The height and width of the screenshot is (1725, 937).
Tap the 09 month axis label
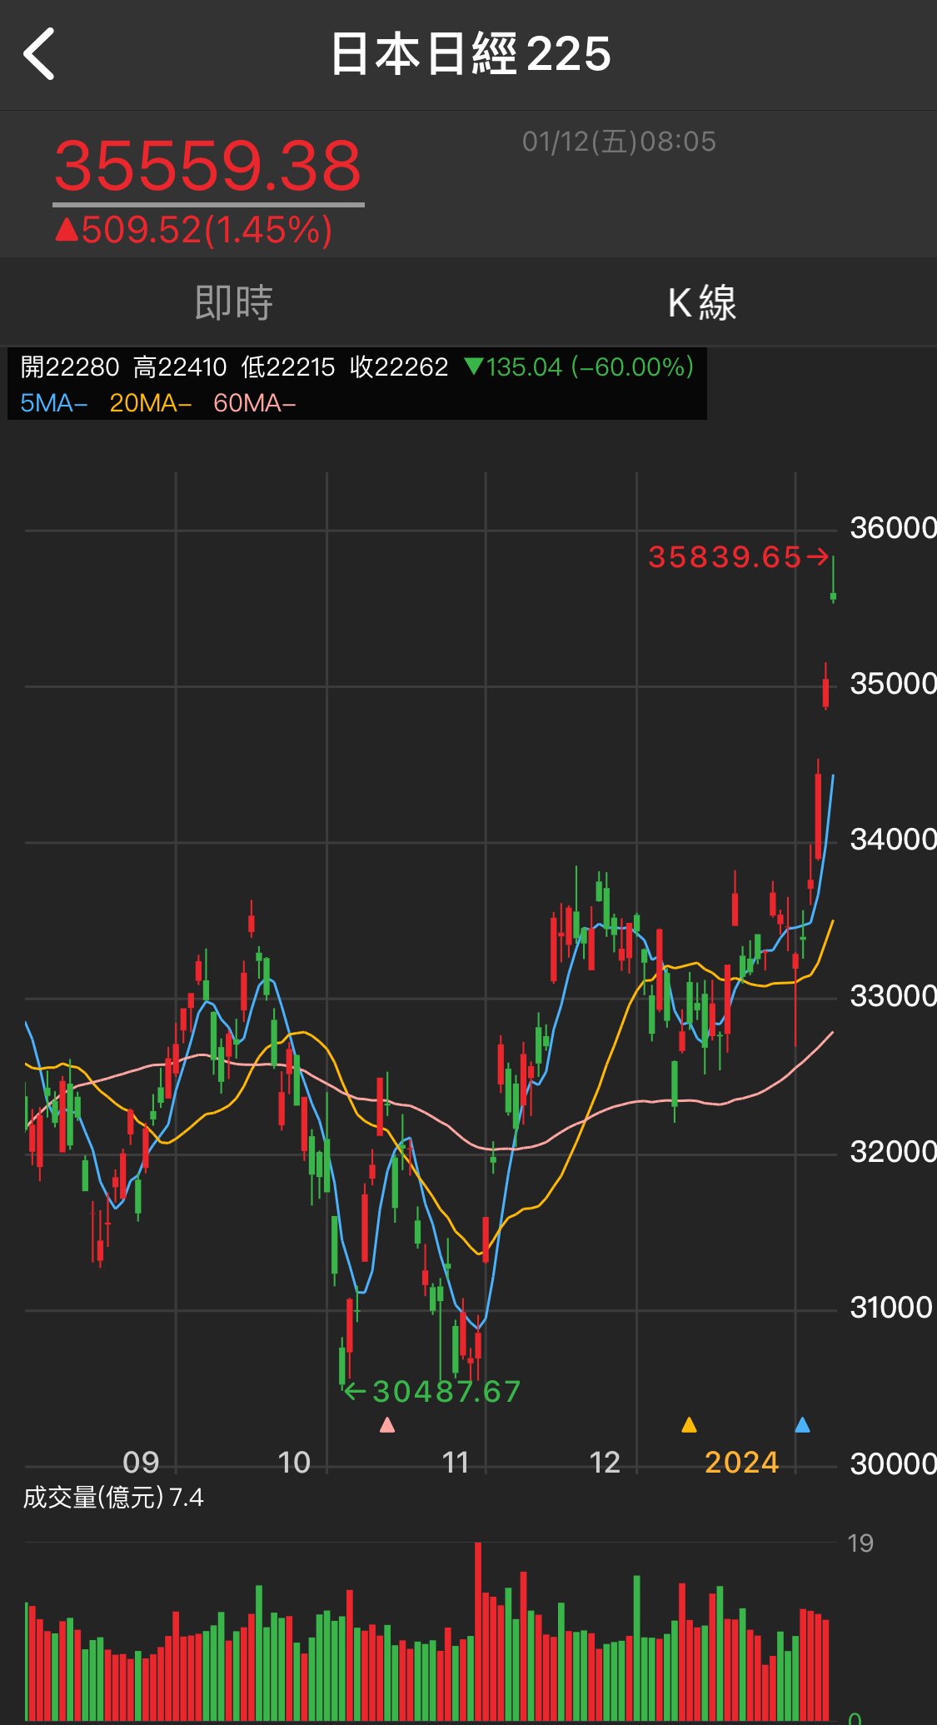coord(141,1463)
